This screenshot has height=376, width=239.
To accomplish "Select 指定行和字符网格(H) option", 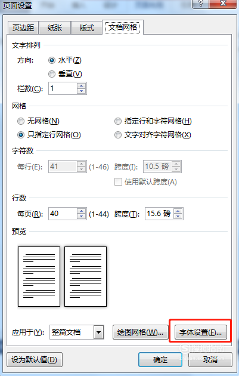I will (x=153, y=121).
